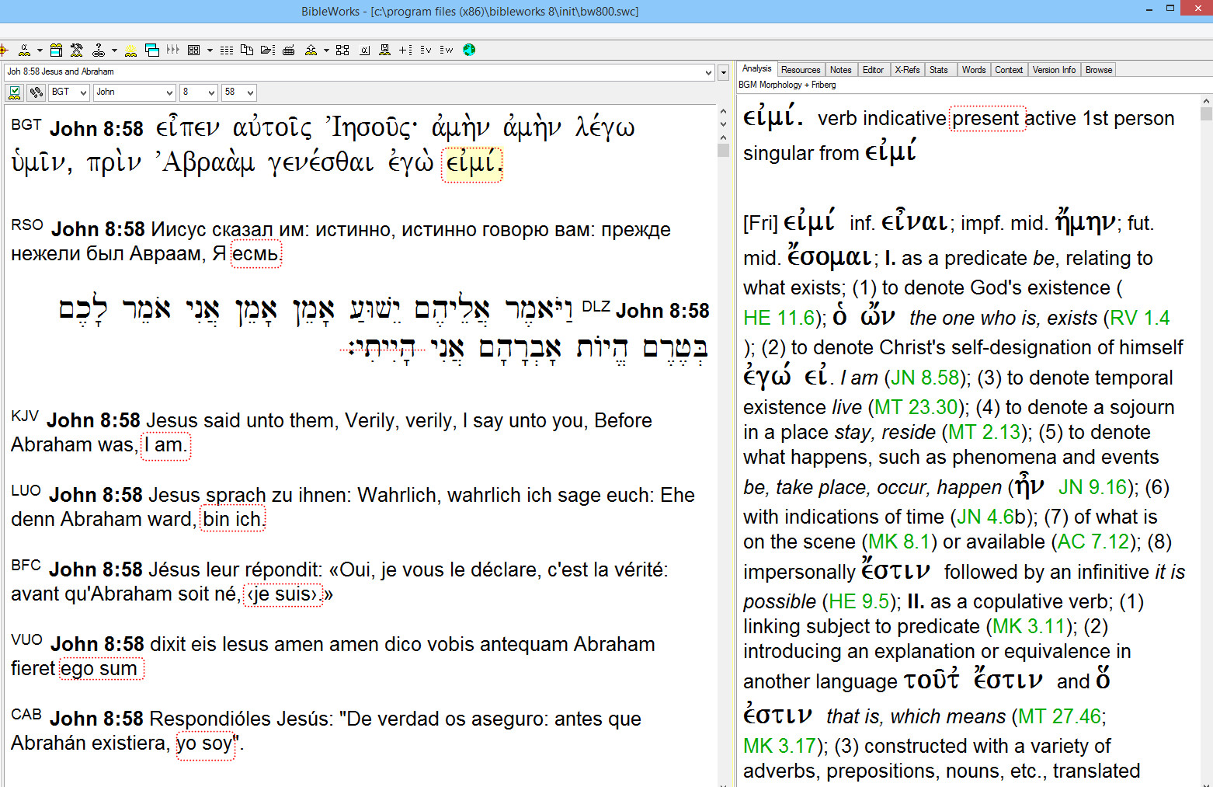Click the word 'present' in the morphology line
1213x787 pixels.
[987, 119]
